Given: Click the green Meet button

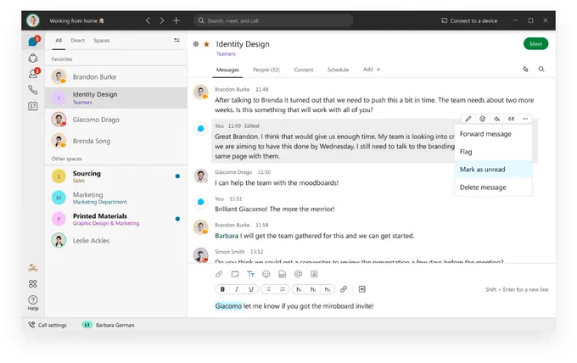Looking at the screenshot, I should pos(535,44).
